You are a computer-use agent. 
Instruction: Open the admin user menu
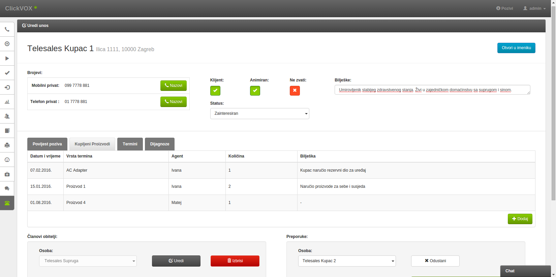[x=534, y=8]
